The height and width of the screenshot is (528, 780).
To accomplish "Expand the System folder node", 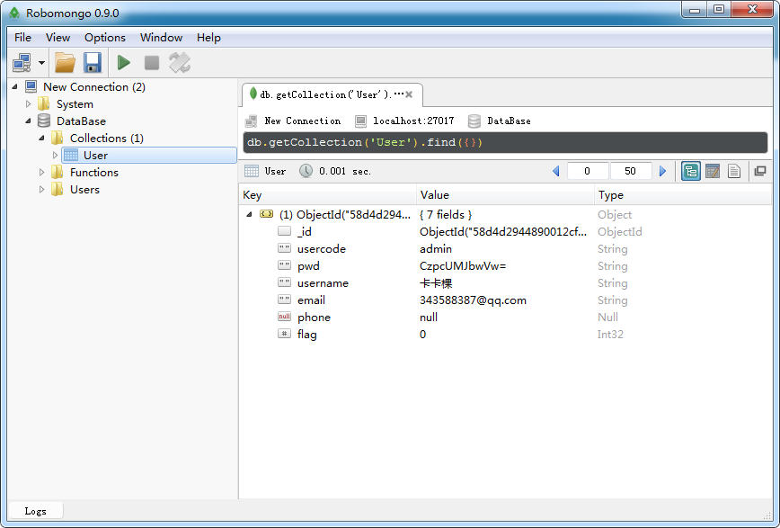I will point(29,103).
